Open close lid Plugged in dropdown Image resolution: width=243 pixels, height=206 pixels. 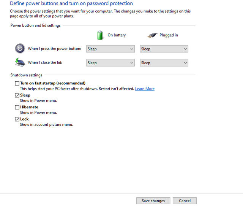pyautogui.click(x=164, y=63)
